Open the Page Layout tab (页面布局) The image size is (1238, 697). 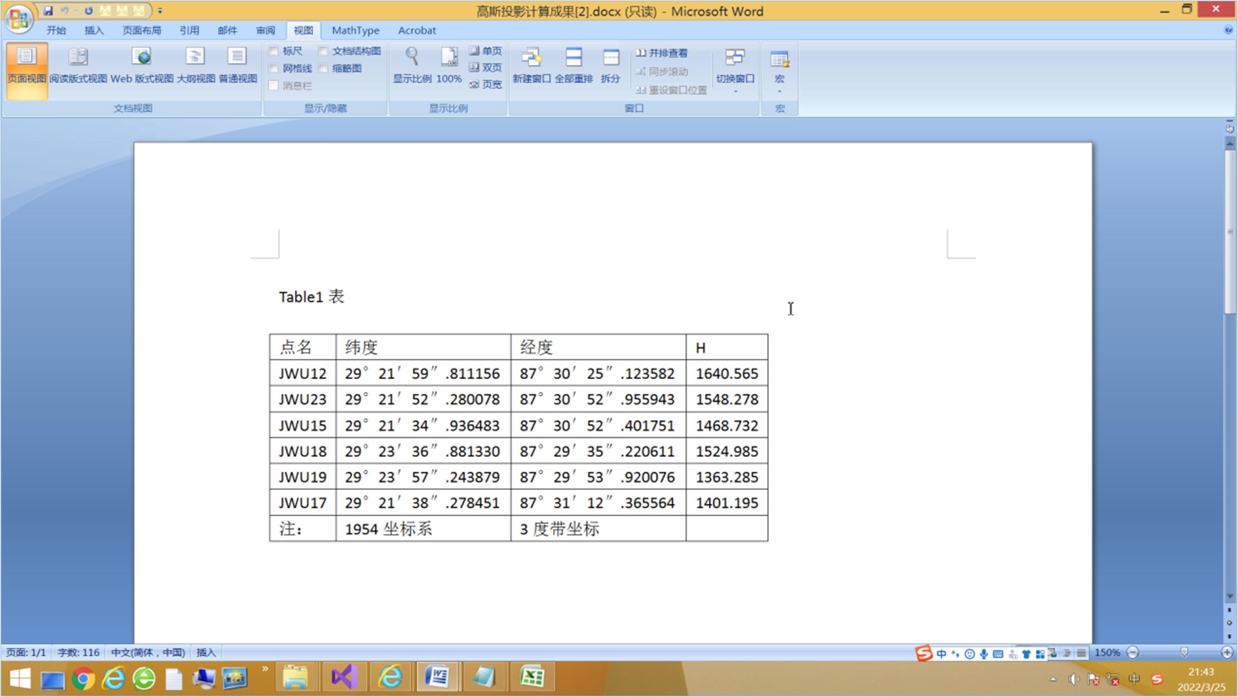pyautogui.click(x=141, y=30)
